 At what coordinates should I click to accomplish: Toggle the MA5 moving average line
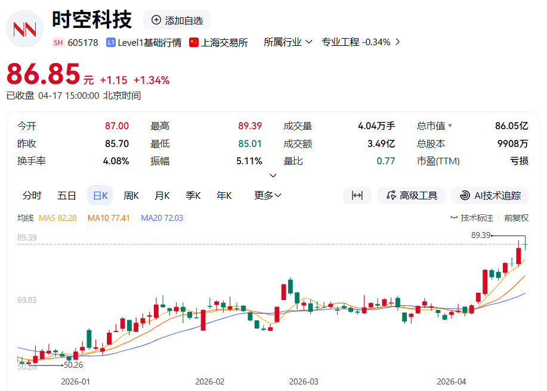(x=57, y=218)
